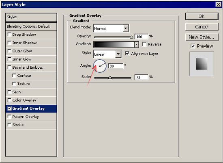The height and width of the screenshot is (163, 223).
Task: Select the Inner Glow label
Action: point(22,59)
